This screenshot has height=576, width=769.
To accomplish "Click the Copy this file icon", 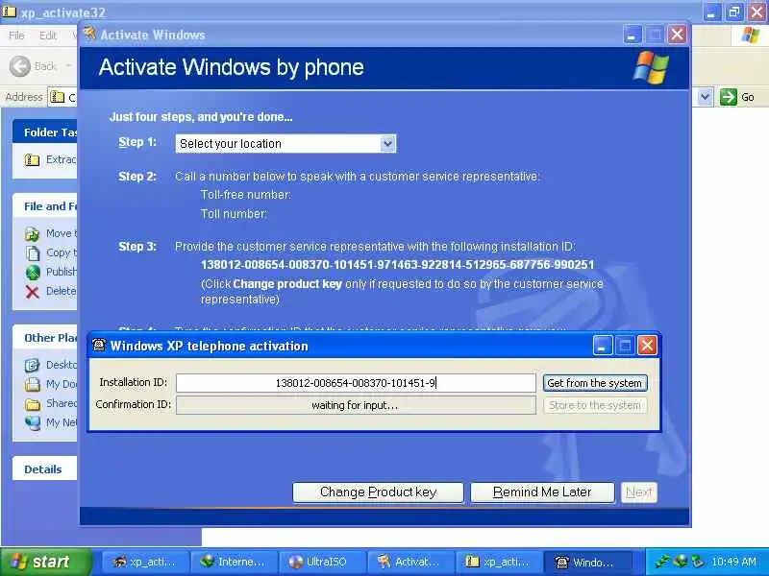I will pyautogui.click(x=33, y=253).
